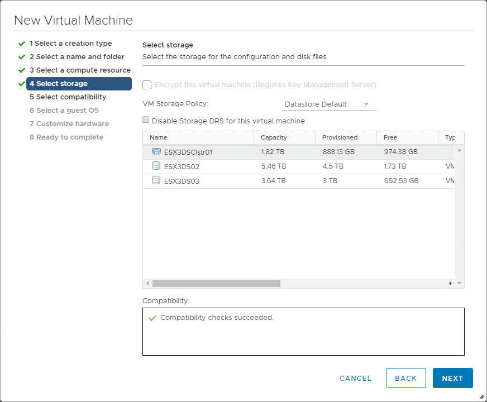Image resolution: width=487 pixels, height=402 pixels.
Task: Toggle Encrypt this virtual machine checkbox
Action: click(147, 85)
